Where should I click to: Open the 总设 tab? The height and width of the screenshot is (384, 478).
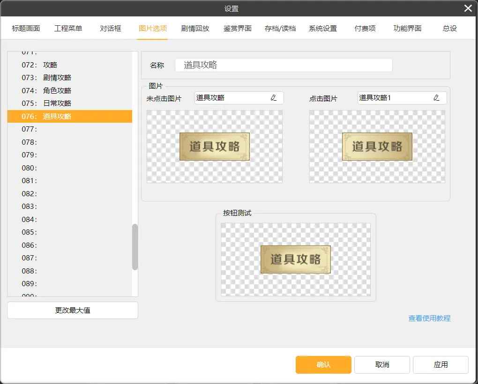450,28
